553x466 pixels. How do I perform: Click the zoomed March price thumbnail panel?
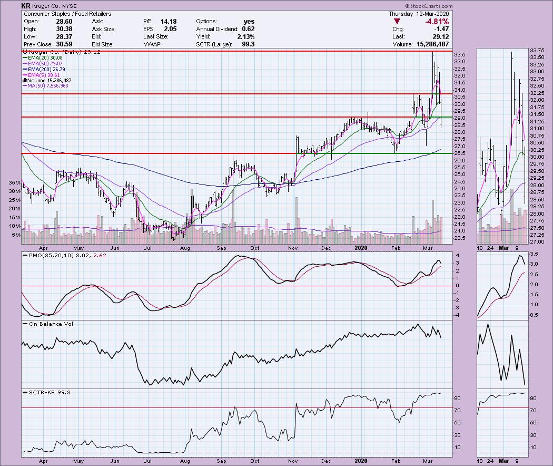(502, 147)
